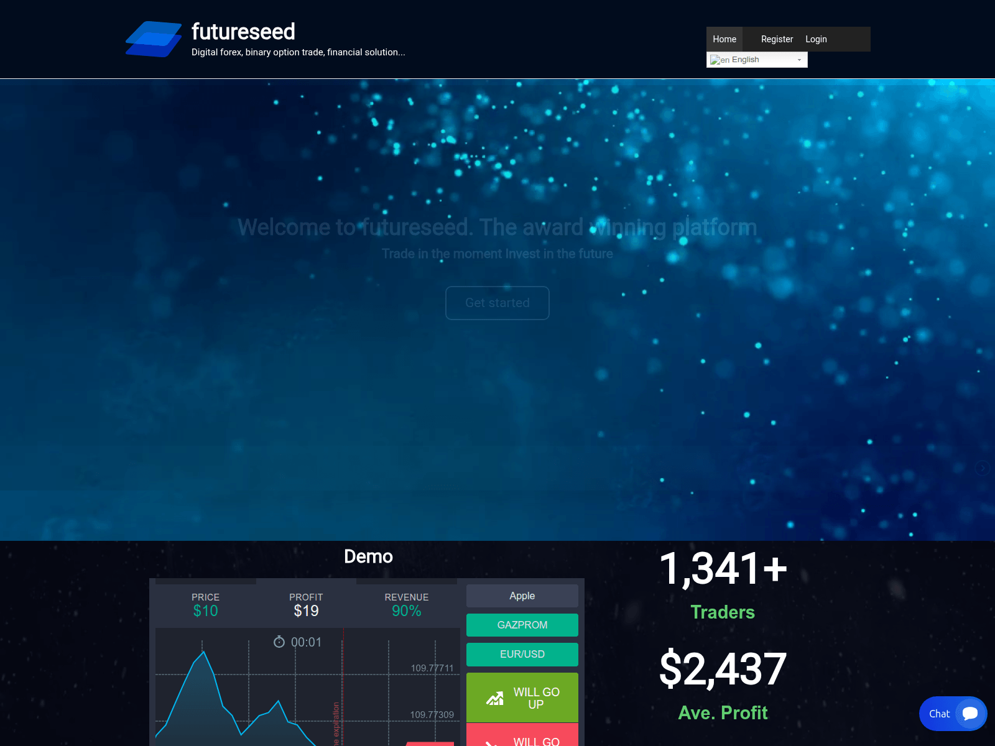Click the slider next arrow
Viewport: 995px width, 746px height.
coord(982,468)
